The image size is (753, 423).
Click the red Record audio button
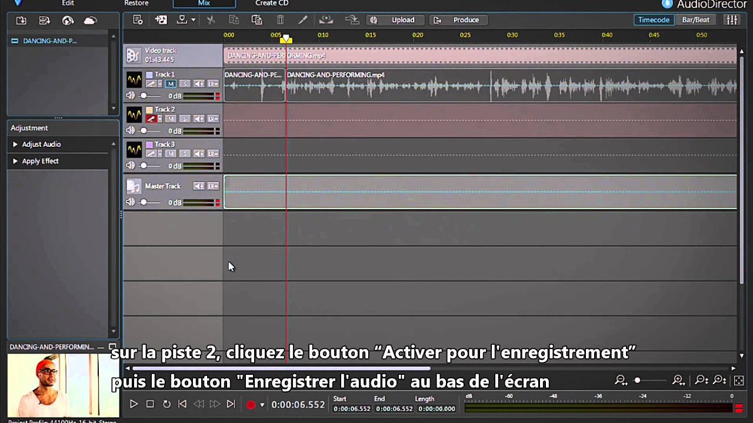click(251, 404)
